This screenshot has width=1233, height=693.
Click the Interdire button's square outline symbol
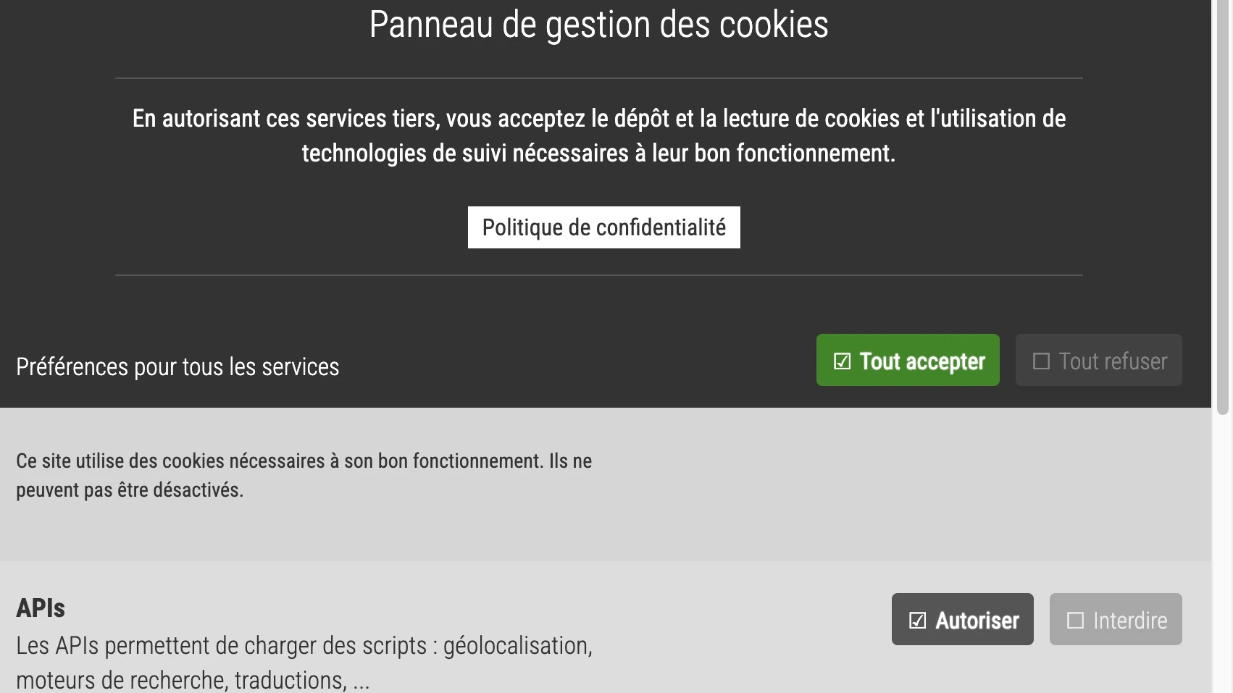click(x=1074, y=619)
